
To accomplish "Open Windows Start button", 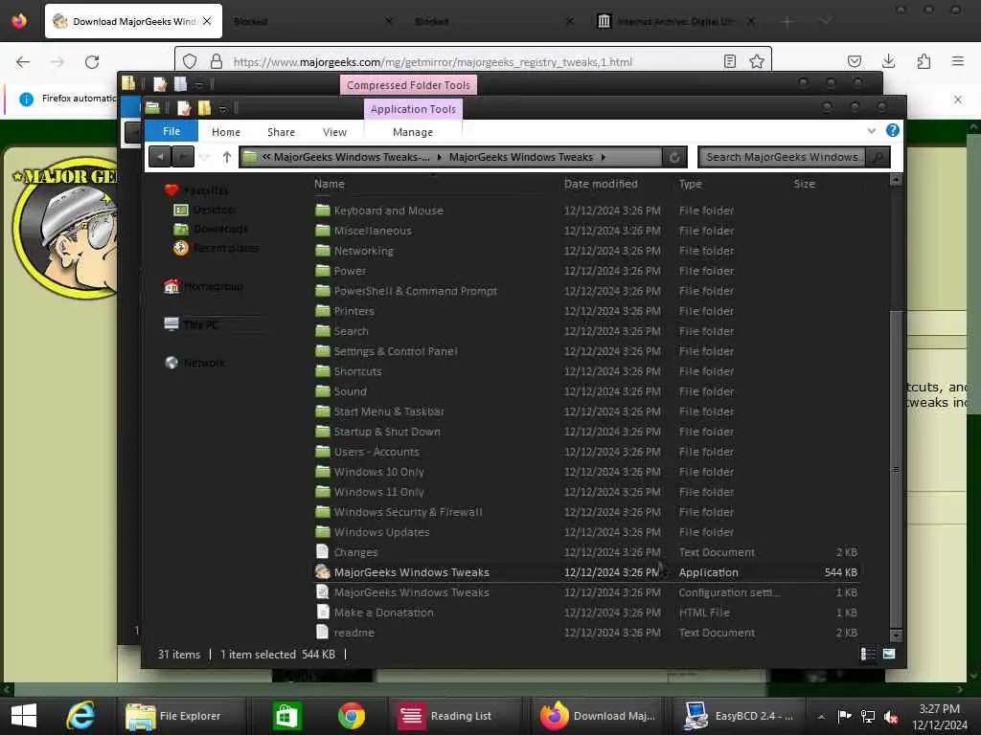I will pos(24,716).
